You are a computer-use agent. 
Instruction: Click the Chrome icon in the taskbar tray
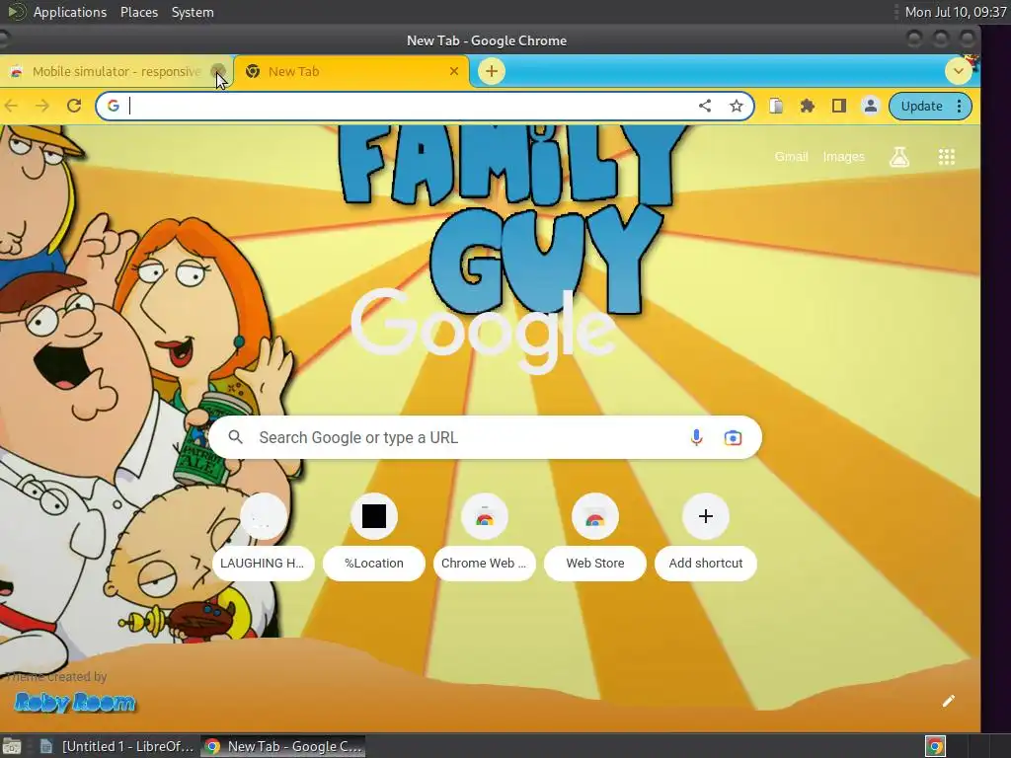935,746
